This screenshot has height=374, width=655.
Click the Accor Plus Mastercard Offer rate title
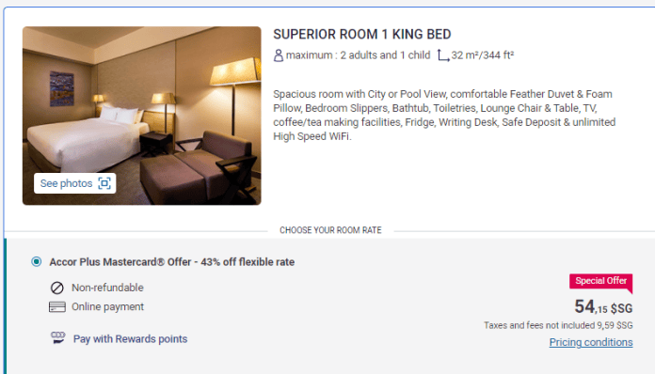click(172, 262)
